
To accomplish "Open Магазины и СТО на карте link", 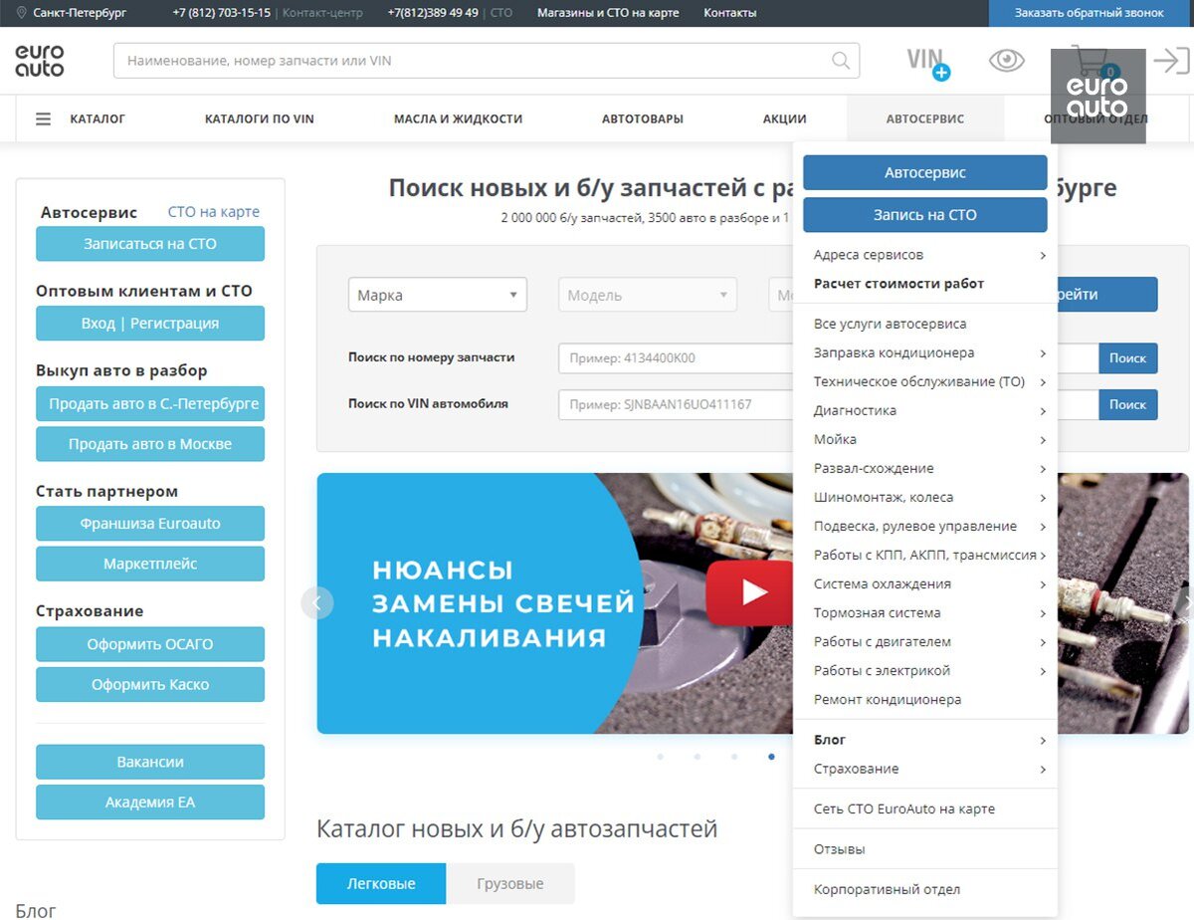I will click(608, 13).
